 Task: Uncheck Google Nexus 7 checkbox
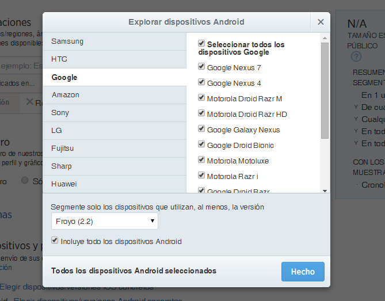(x=201, y=66)
